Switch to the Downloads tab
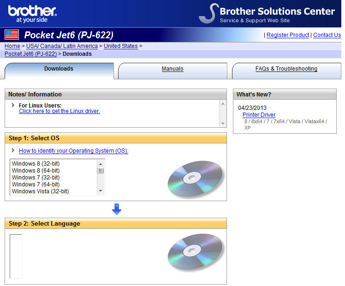The width and height of the screenshot is (345, 286). click(59, 69)
